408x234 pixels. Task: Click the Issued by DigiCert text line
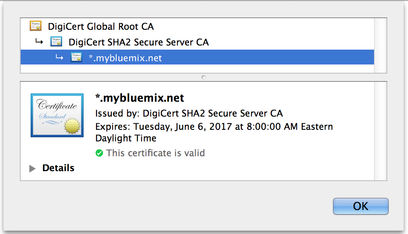click(x=189, y=113)
